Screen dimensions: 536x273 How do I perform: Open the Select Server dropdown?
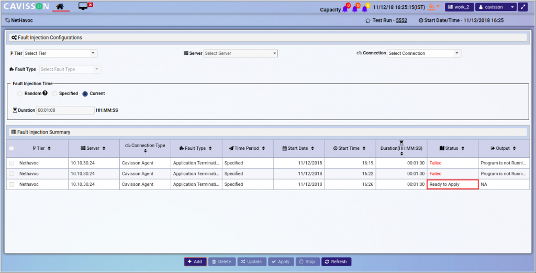240,54
